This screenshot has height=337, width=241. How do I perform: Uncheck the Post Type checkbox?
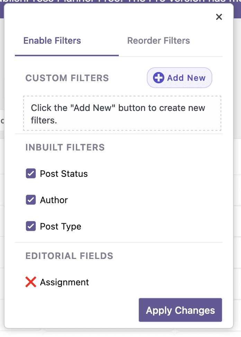coord(30,226)
